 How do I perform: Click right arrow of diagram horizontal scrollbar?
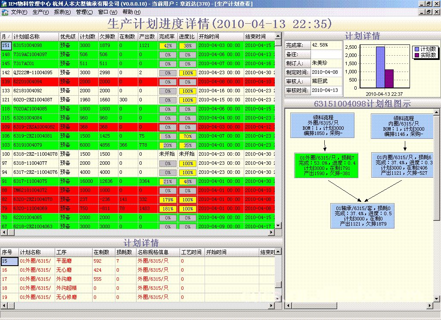point(429,305)
